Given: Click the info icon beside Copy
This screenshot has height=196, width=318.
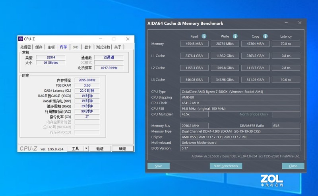Looking at the screenshot, I should click(x=265, y=36).
